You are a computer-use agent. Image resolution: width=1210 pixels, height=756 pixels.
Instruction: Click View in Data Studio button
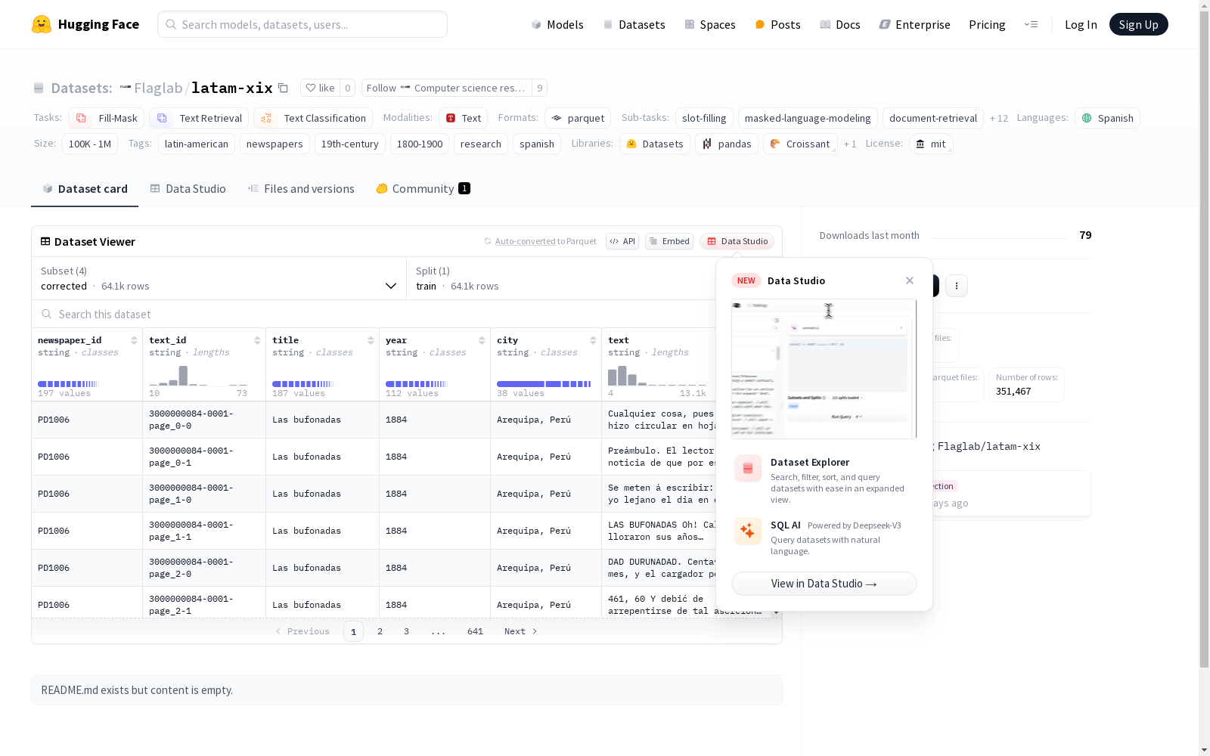point(824,584)
